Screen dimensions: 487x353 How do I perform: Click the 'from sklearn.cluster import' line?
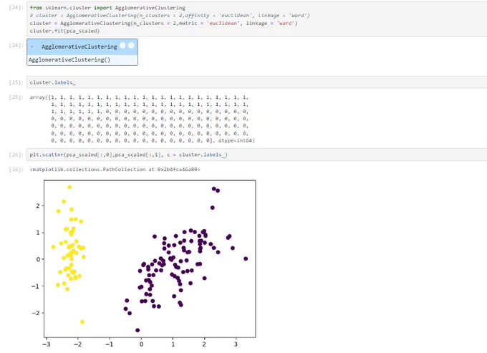[x=107, y=8]
